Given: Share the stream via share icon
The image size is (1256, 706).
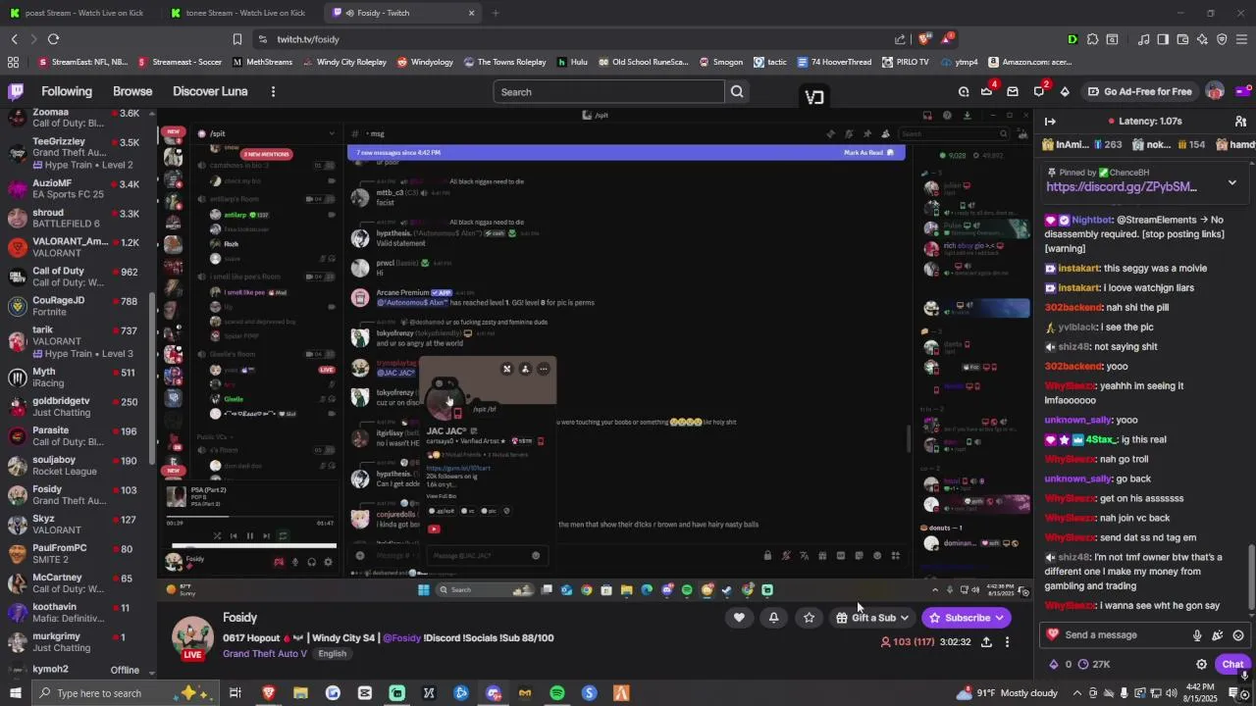Looking at the screenshot, I should pos(986,642).
